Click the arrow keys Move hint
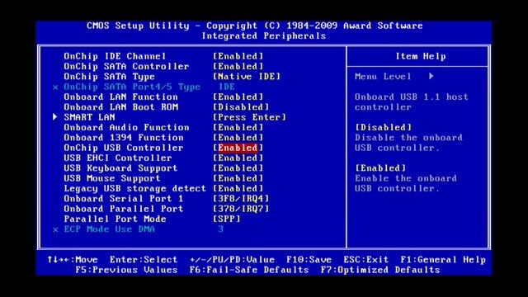 coord(73,260)
